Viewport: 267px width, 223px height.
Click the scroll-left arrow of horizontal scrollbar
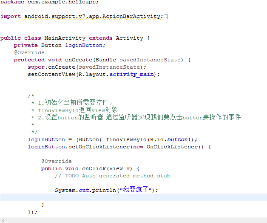point(3,220)
